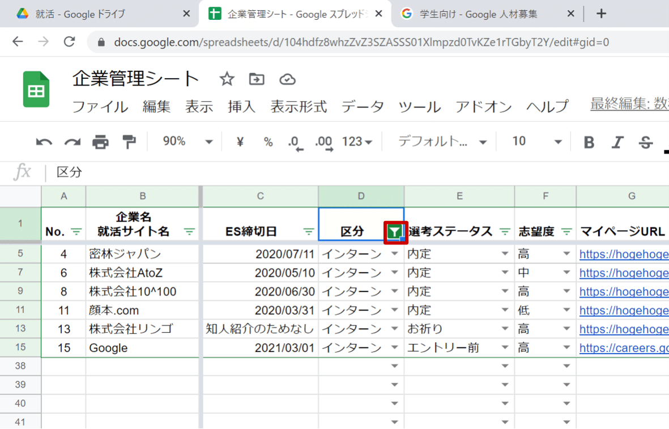This screenshot has height=429, width=669.
Task: Open 最終編集 edit history link
Action: pyautogui.click(x=630, y=104)
